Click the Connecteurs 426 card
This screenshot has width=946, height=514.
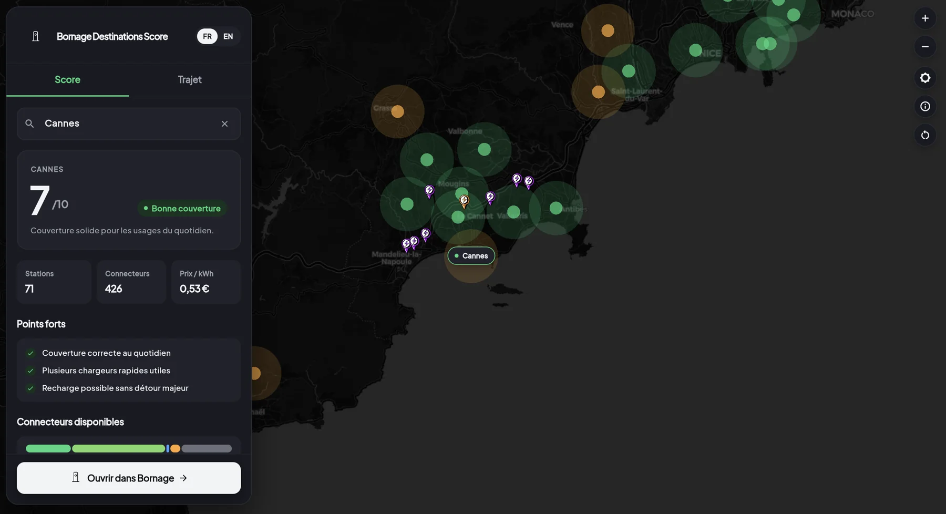click(131, 282)
